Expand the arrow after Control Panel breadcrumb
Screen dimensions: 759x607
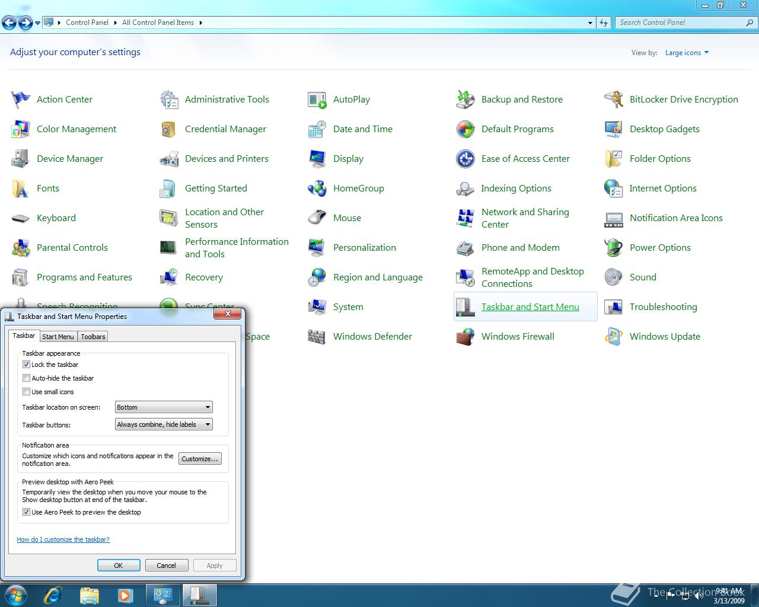(x=115, y=23)
